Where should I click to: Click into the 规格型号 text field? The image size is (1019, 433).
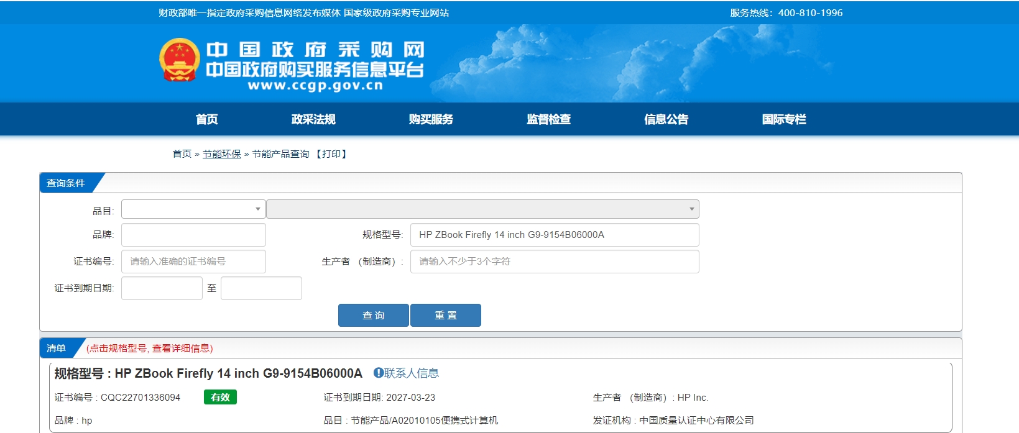(x=555, y=235)
